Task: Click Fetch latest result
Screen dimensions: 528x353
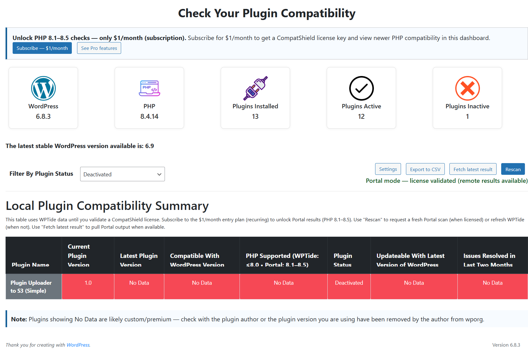Action: 473,169
